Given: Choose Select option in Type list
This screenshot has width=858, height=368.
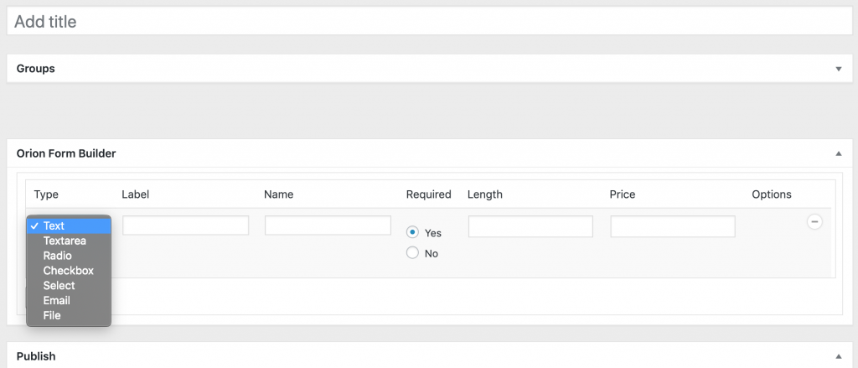Looking at the screenshot, I should [x=59, y=286].
